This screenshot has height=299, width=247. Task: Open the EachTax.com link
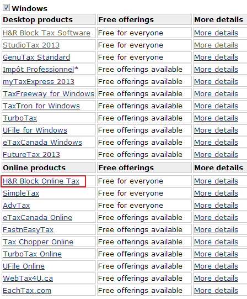[x=27, y=291]
